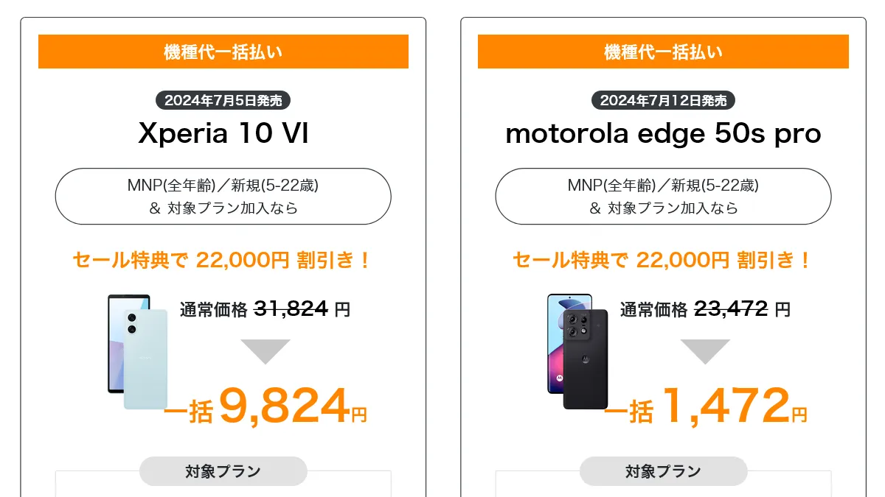Viewport: 885px width, 497px height.
Task: Click the 2024年7月5日発売 release date badge
Action: click(x=223, y=100)
